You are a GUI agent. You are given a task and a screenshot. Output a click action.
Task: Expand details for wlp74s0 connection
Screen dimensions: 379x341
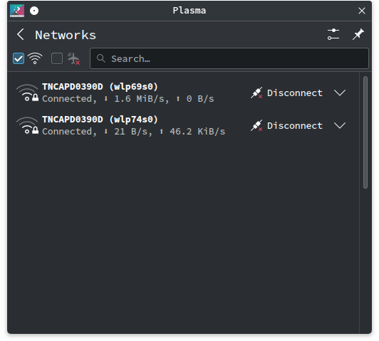(340, 125)
